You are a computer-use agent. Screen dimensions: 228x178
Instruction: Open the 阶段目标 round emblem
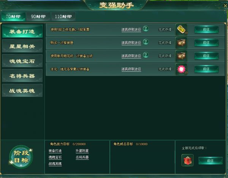point(21,157)
